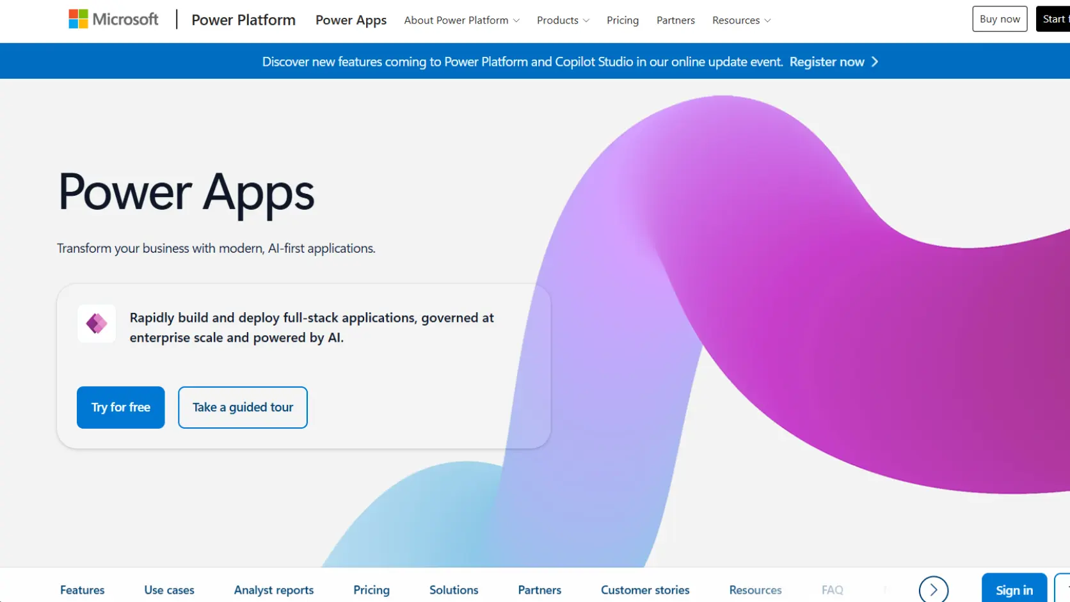Jump to the Use cases section tab
Screen dimensions: 1070x602
tap(170, 590)
